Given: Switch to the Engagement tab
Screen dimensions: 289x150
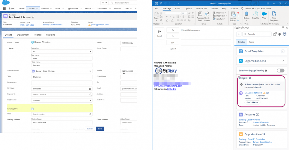Looking at the screenshot, I should 23,35.
